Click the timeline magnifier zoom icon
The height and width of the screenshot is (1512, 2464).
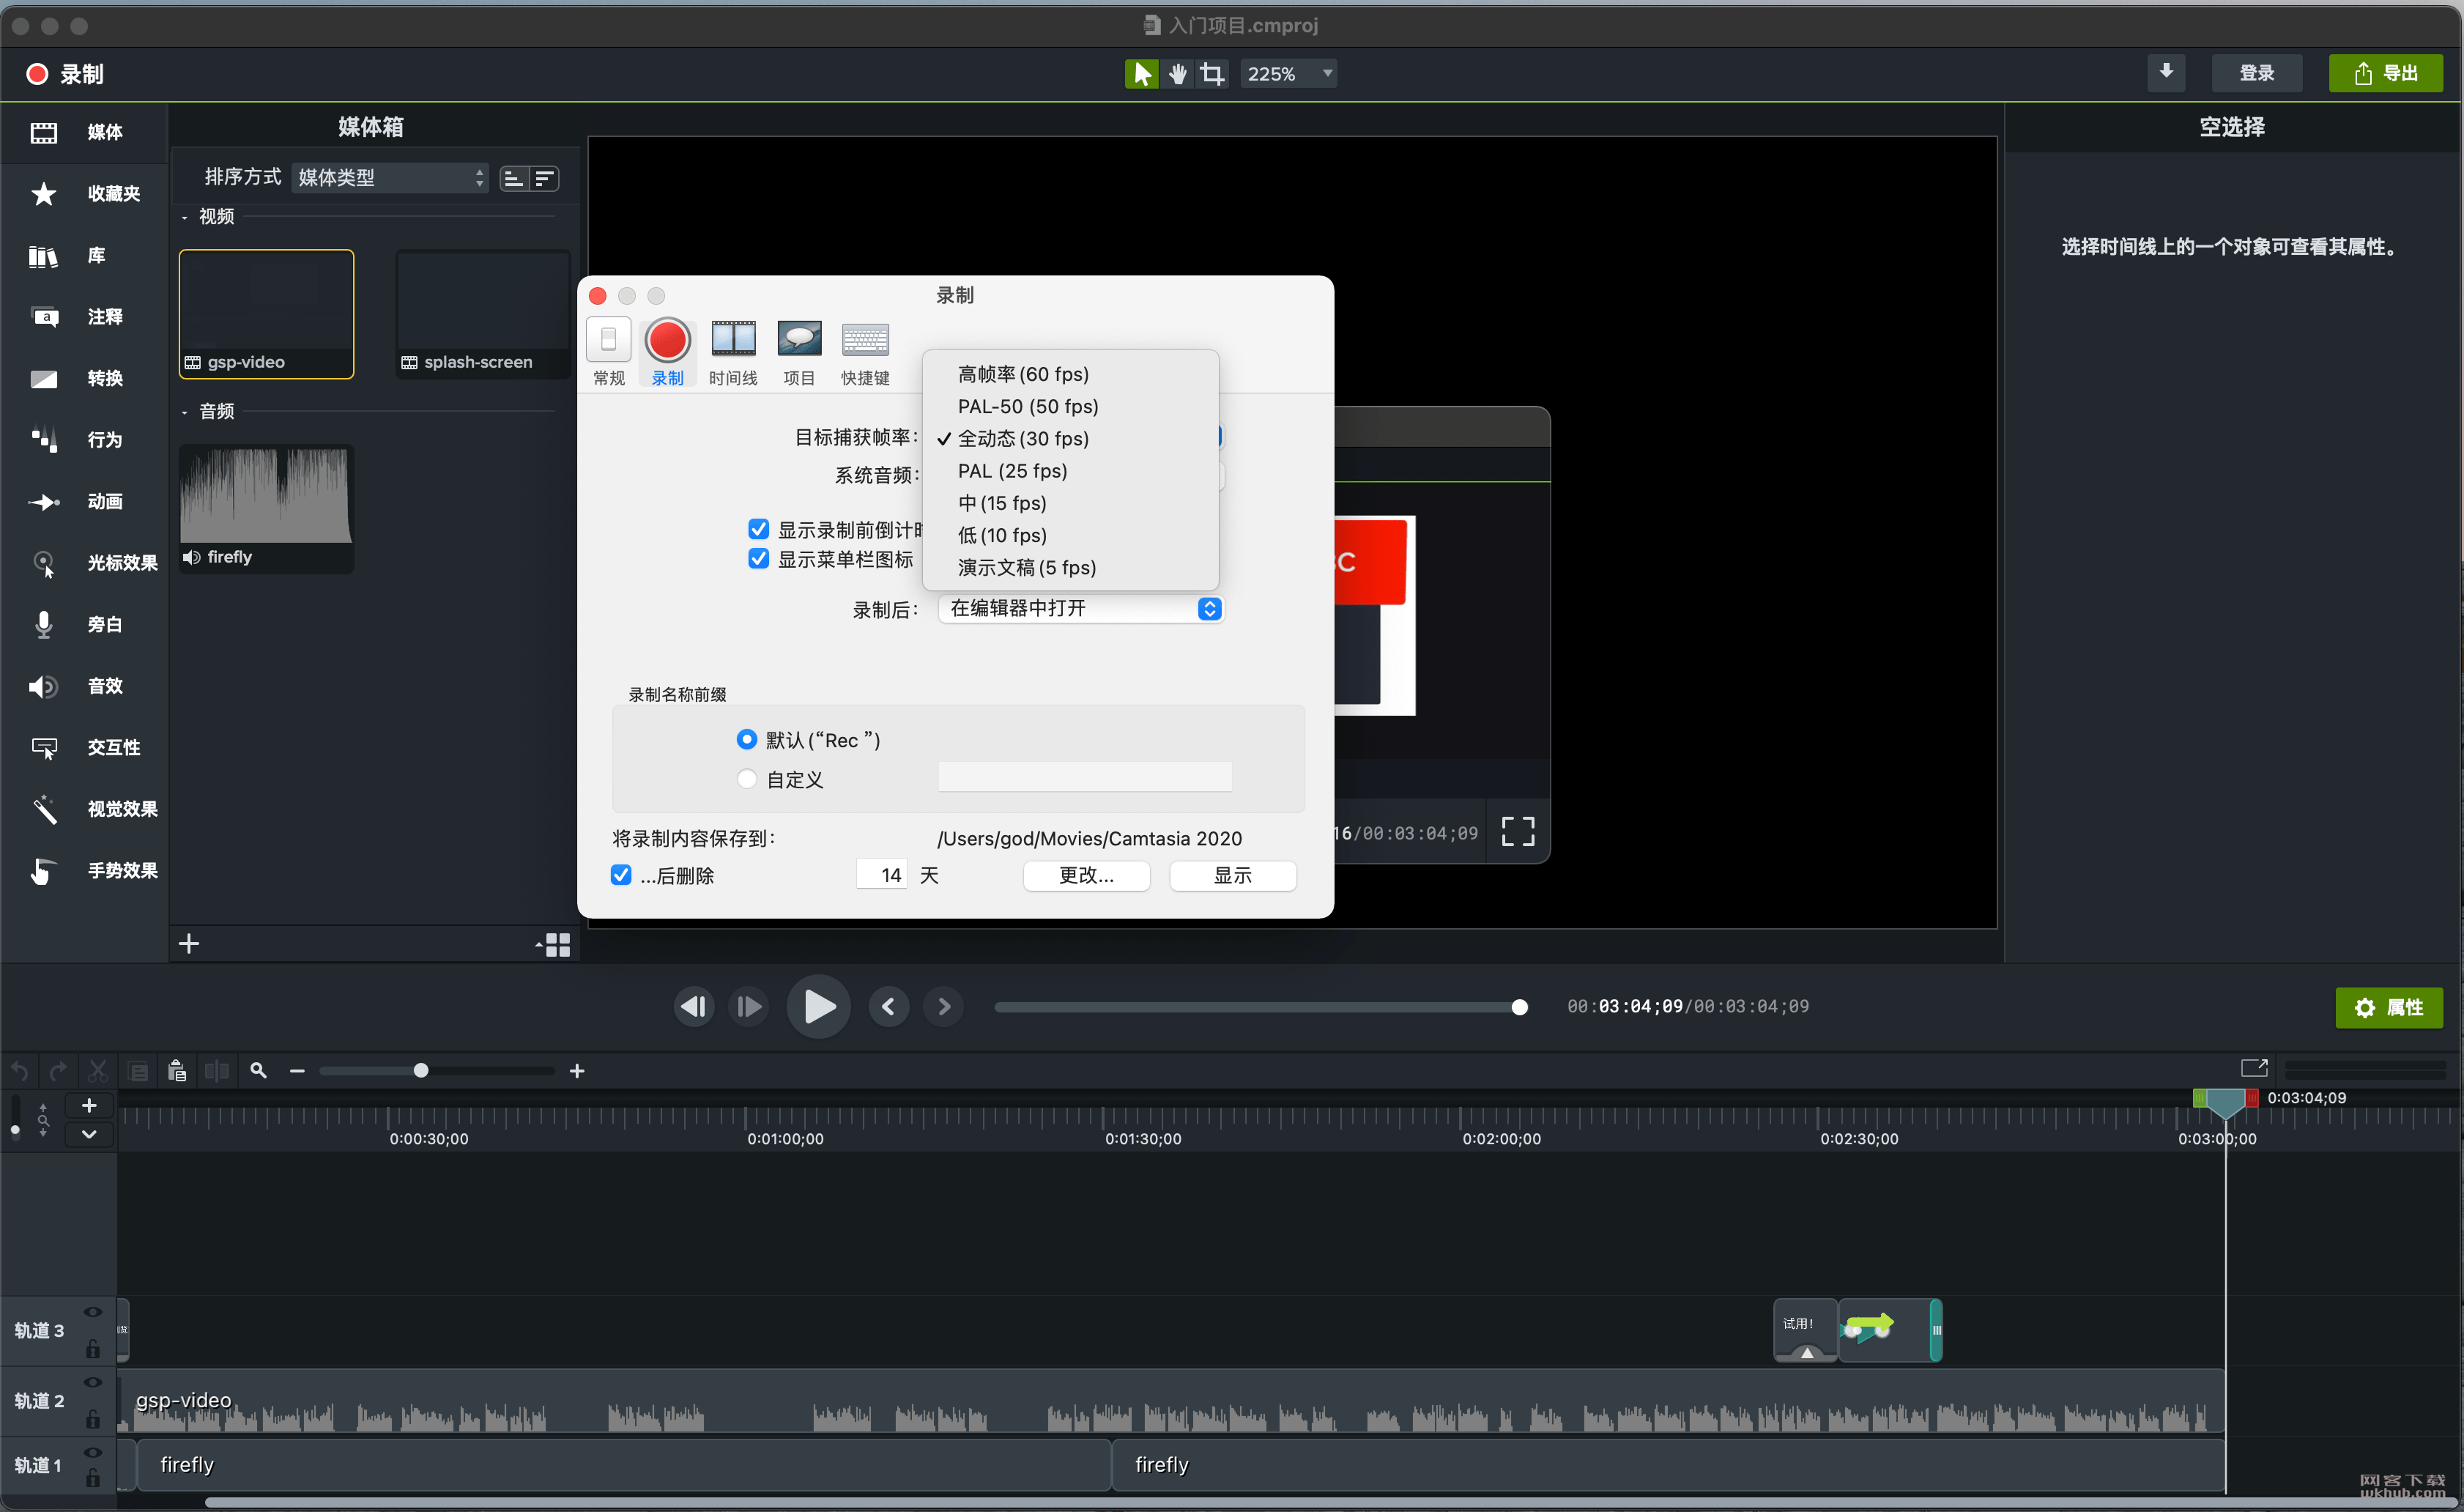tap(258, 1070)
